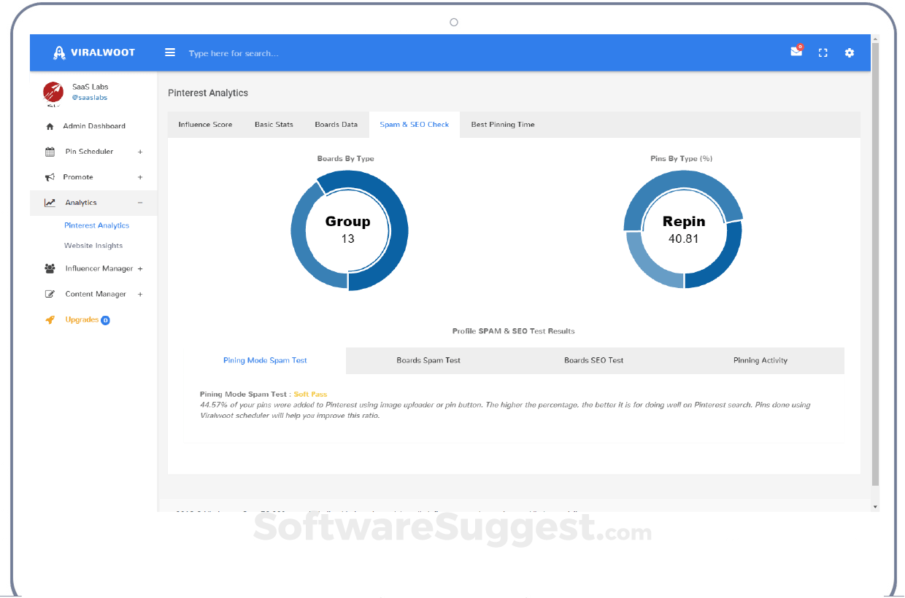
Task: Open the settings gear icon
Action: pyautogui.click(x=850, y=53)
